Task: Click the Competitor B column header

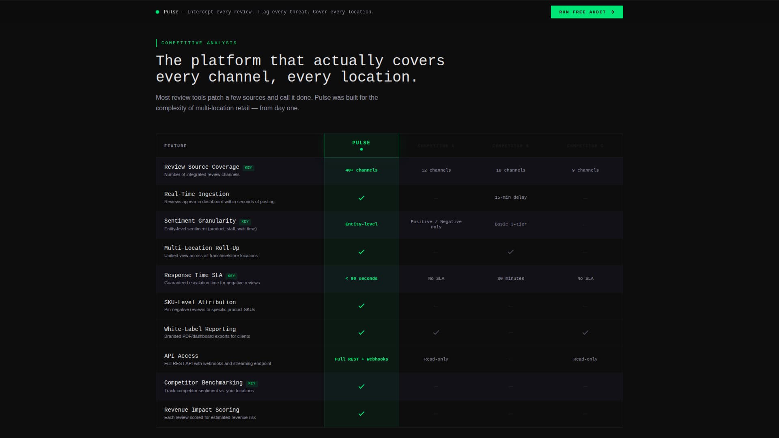Action: tap(511, 146)
